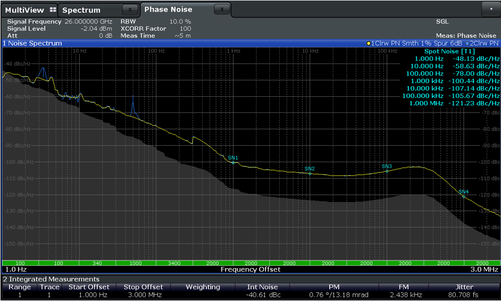Click the Int Noise column header
This screenshot has height=301, width=501.
(x=263, y=287)
